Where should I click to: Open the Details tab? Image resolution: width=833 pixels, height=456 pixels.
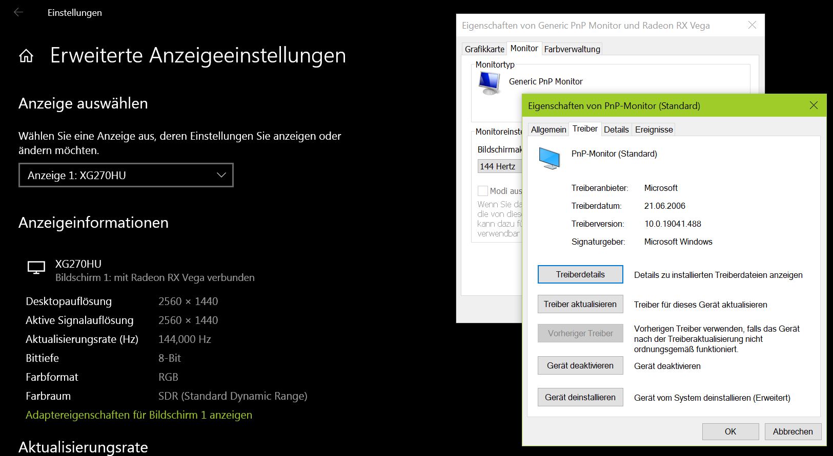point(616,129)
